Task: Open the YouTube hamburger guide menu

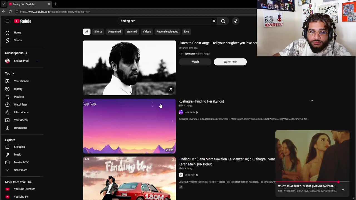Action: coord(8,21)
